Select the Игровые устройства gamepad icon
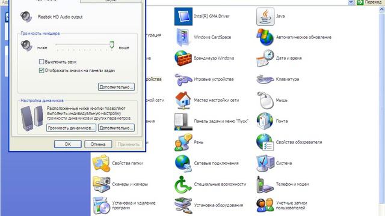 183,79
